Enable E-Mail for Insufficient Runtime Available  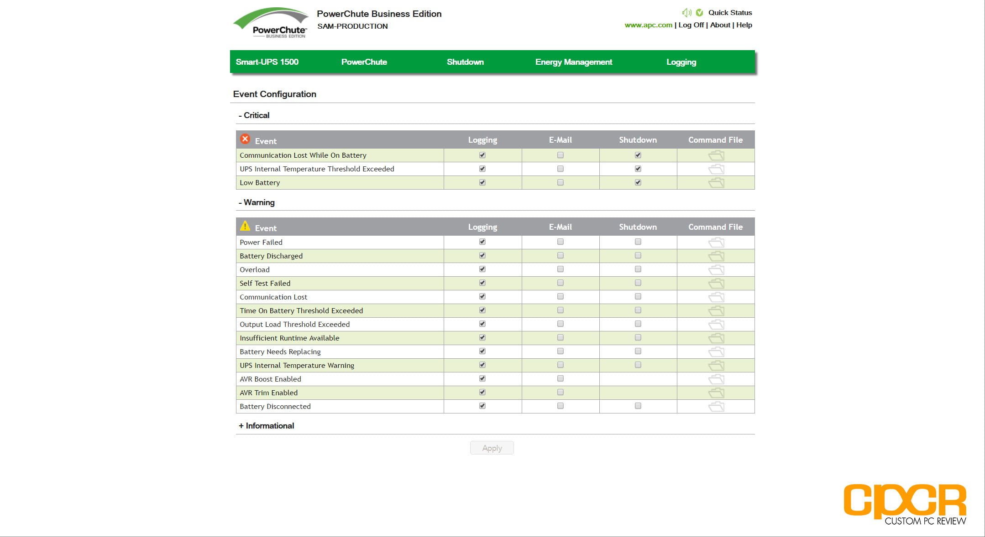pos(561,337)
